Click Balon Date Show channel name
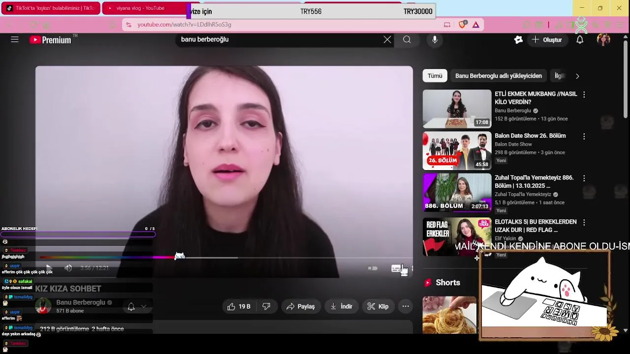Screen dimensions: 630x354 513,144
